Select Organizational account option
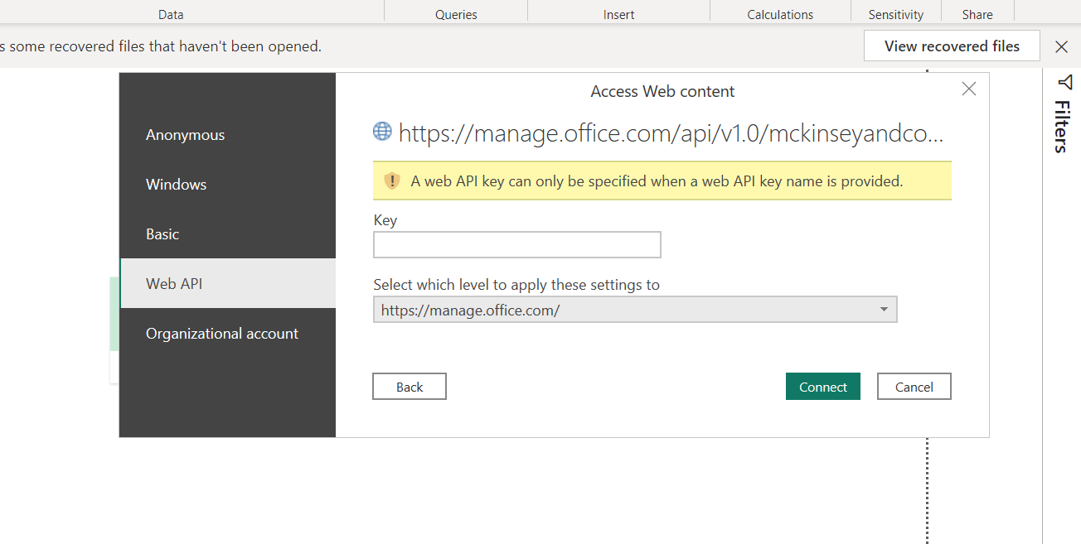The height and width of the screenshot is (544, 1081). click(x=228, y=334)
